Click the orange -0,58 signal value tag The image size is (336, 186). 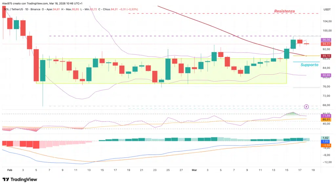326,145
